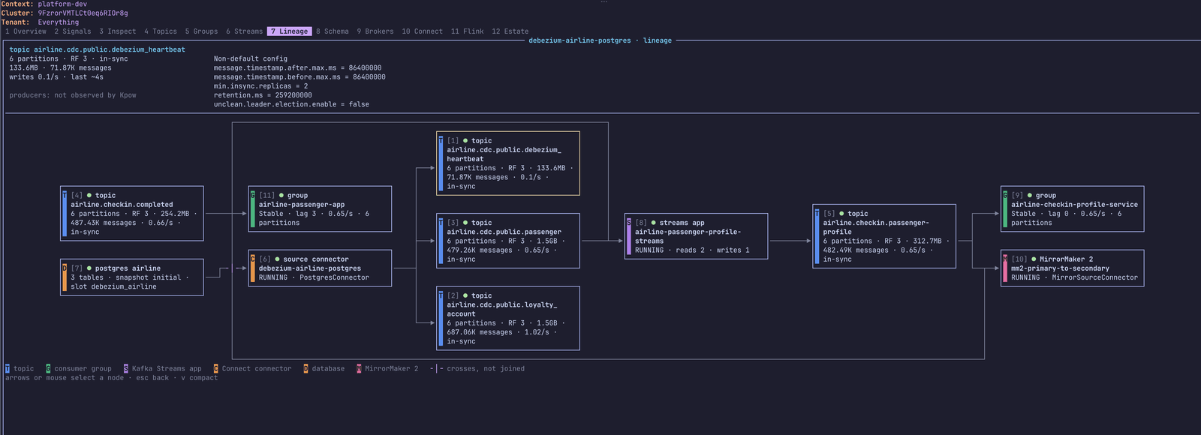Image resolution: width=1201 pixels, height=435 pixels.
Task: Click 'slot debezium_airline' text in postgres node
Action: click(x=113, y=286)
